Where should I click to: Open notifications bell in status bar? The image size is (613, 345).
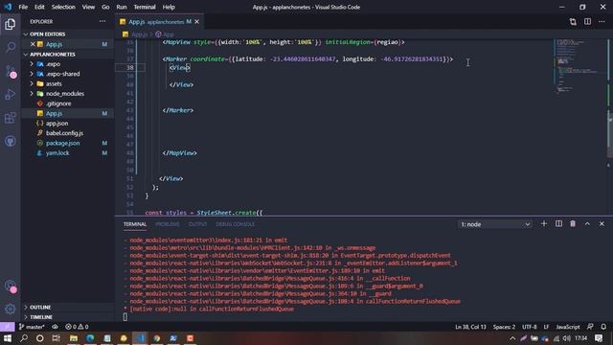603,327
